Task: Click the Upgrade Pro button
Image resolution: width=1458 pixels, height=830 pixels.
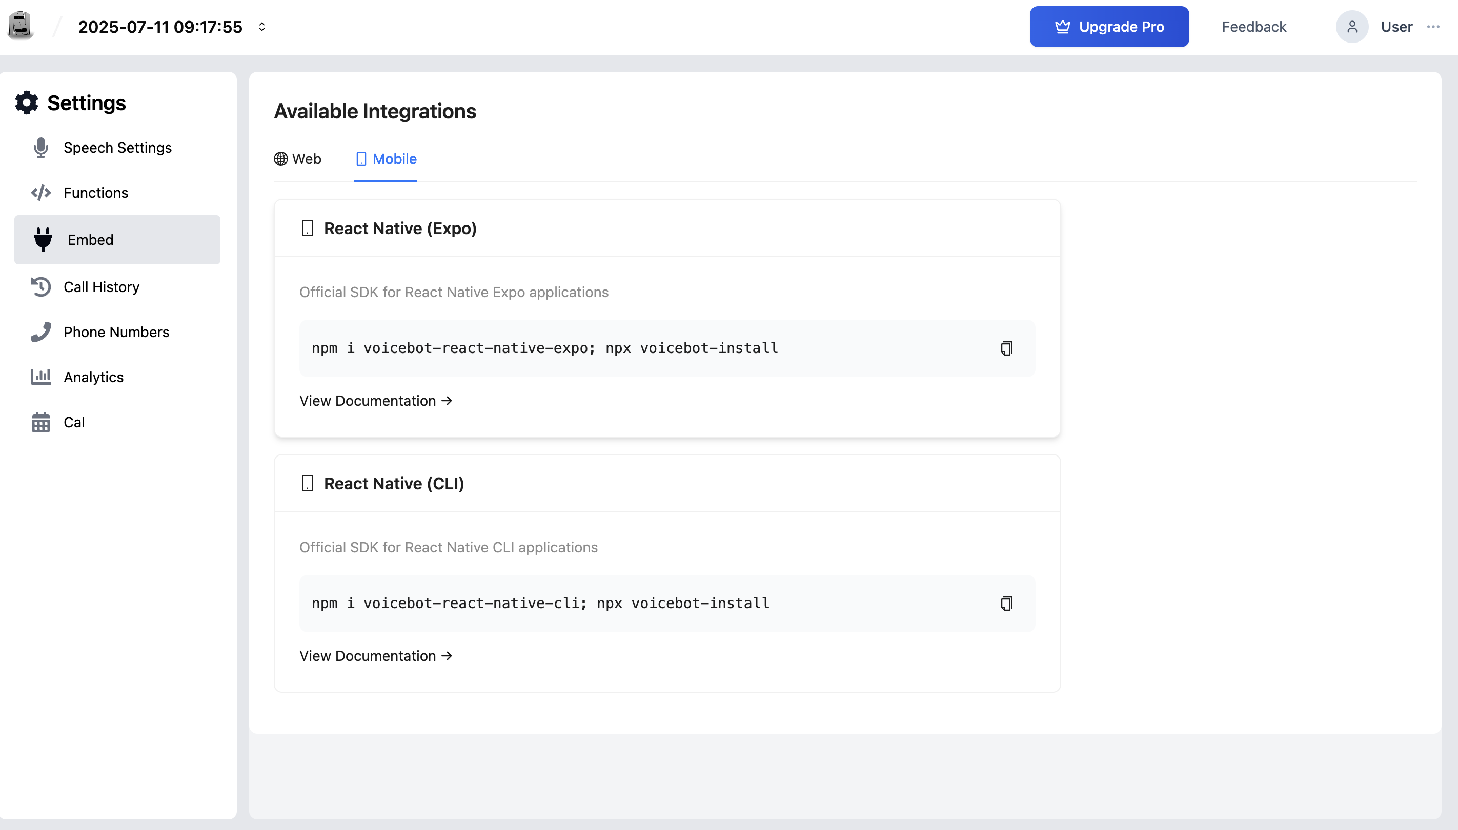Action: pyautogui.click(x=1109, y=27)
